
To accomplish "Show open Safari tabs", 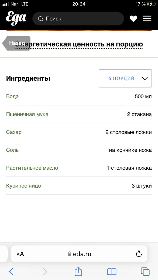I will (145, 272).
